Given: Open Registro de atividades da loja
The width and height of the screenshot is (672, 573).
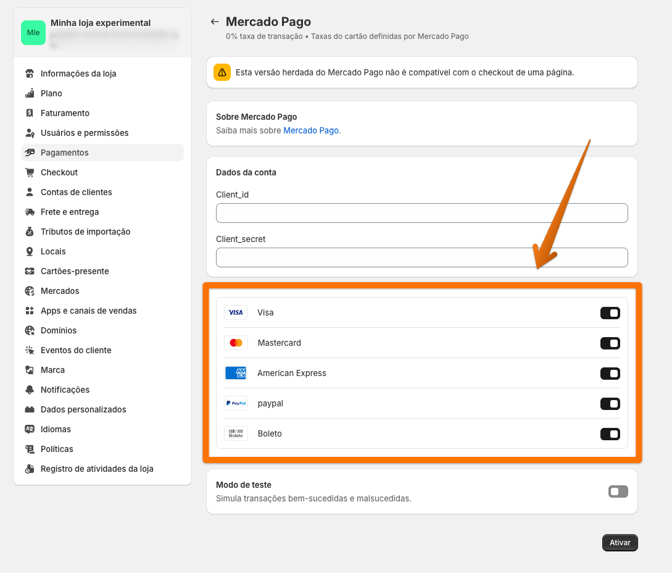Looking at the screenshot, I should (x=97, y=469).
